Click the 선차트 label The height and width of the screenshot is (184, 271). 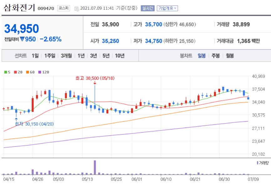(x=21, y=56)
